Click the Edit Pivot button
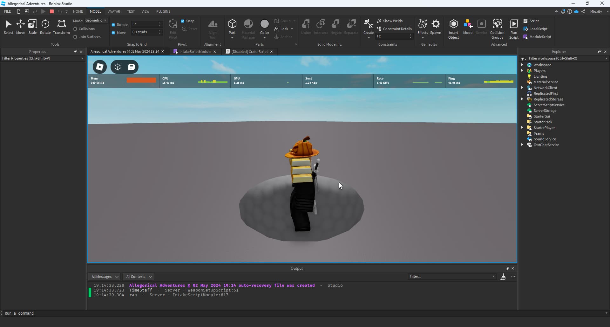610x327 pixels. tap(173, 28)
